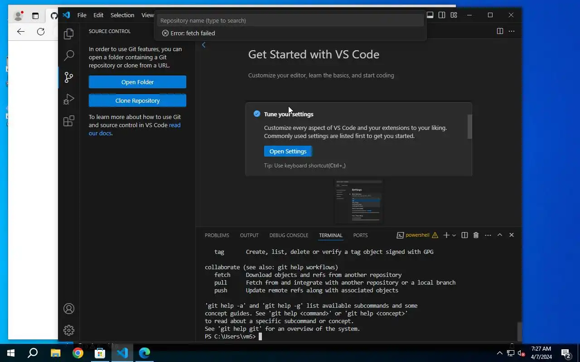Click the Open Folder button
This screenshot has height=362, width=580.
[x=137, y=82]
